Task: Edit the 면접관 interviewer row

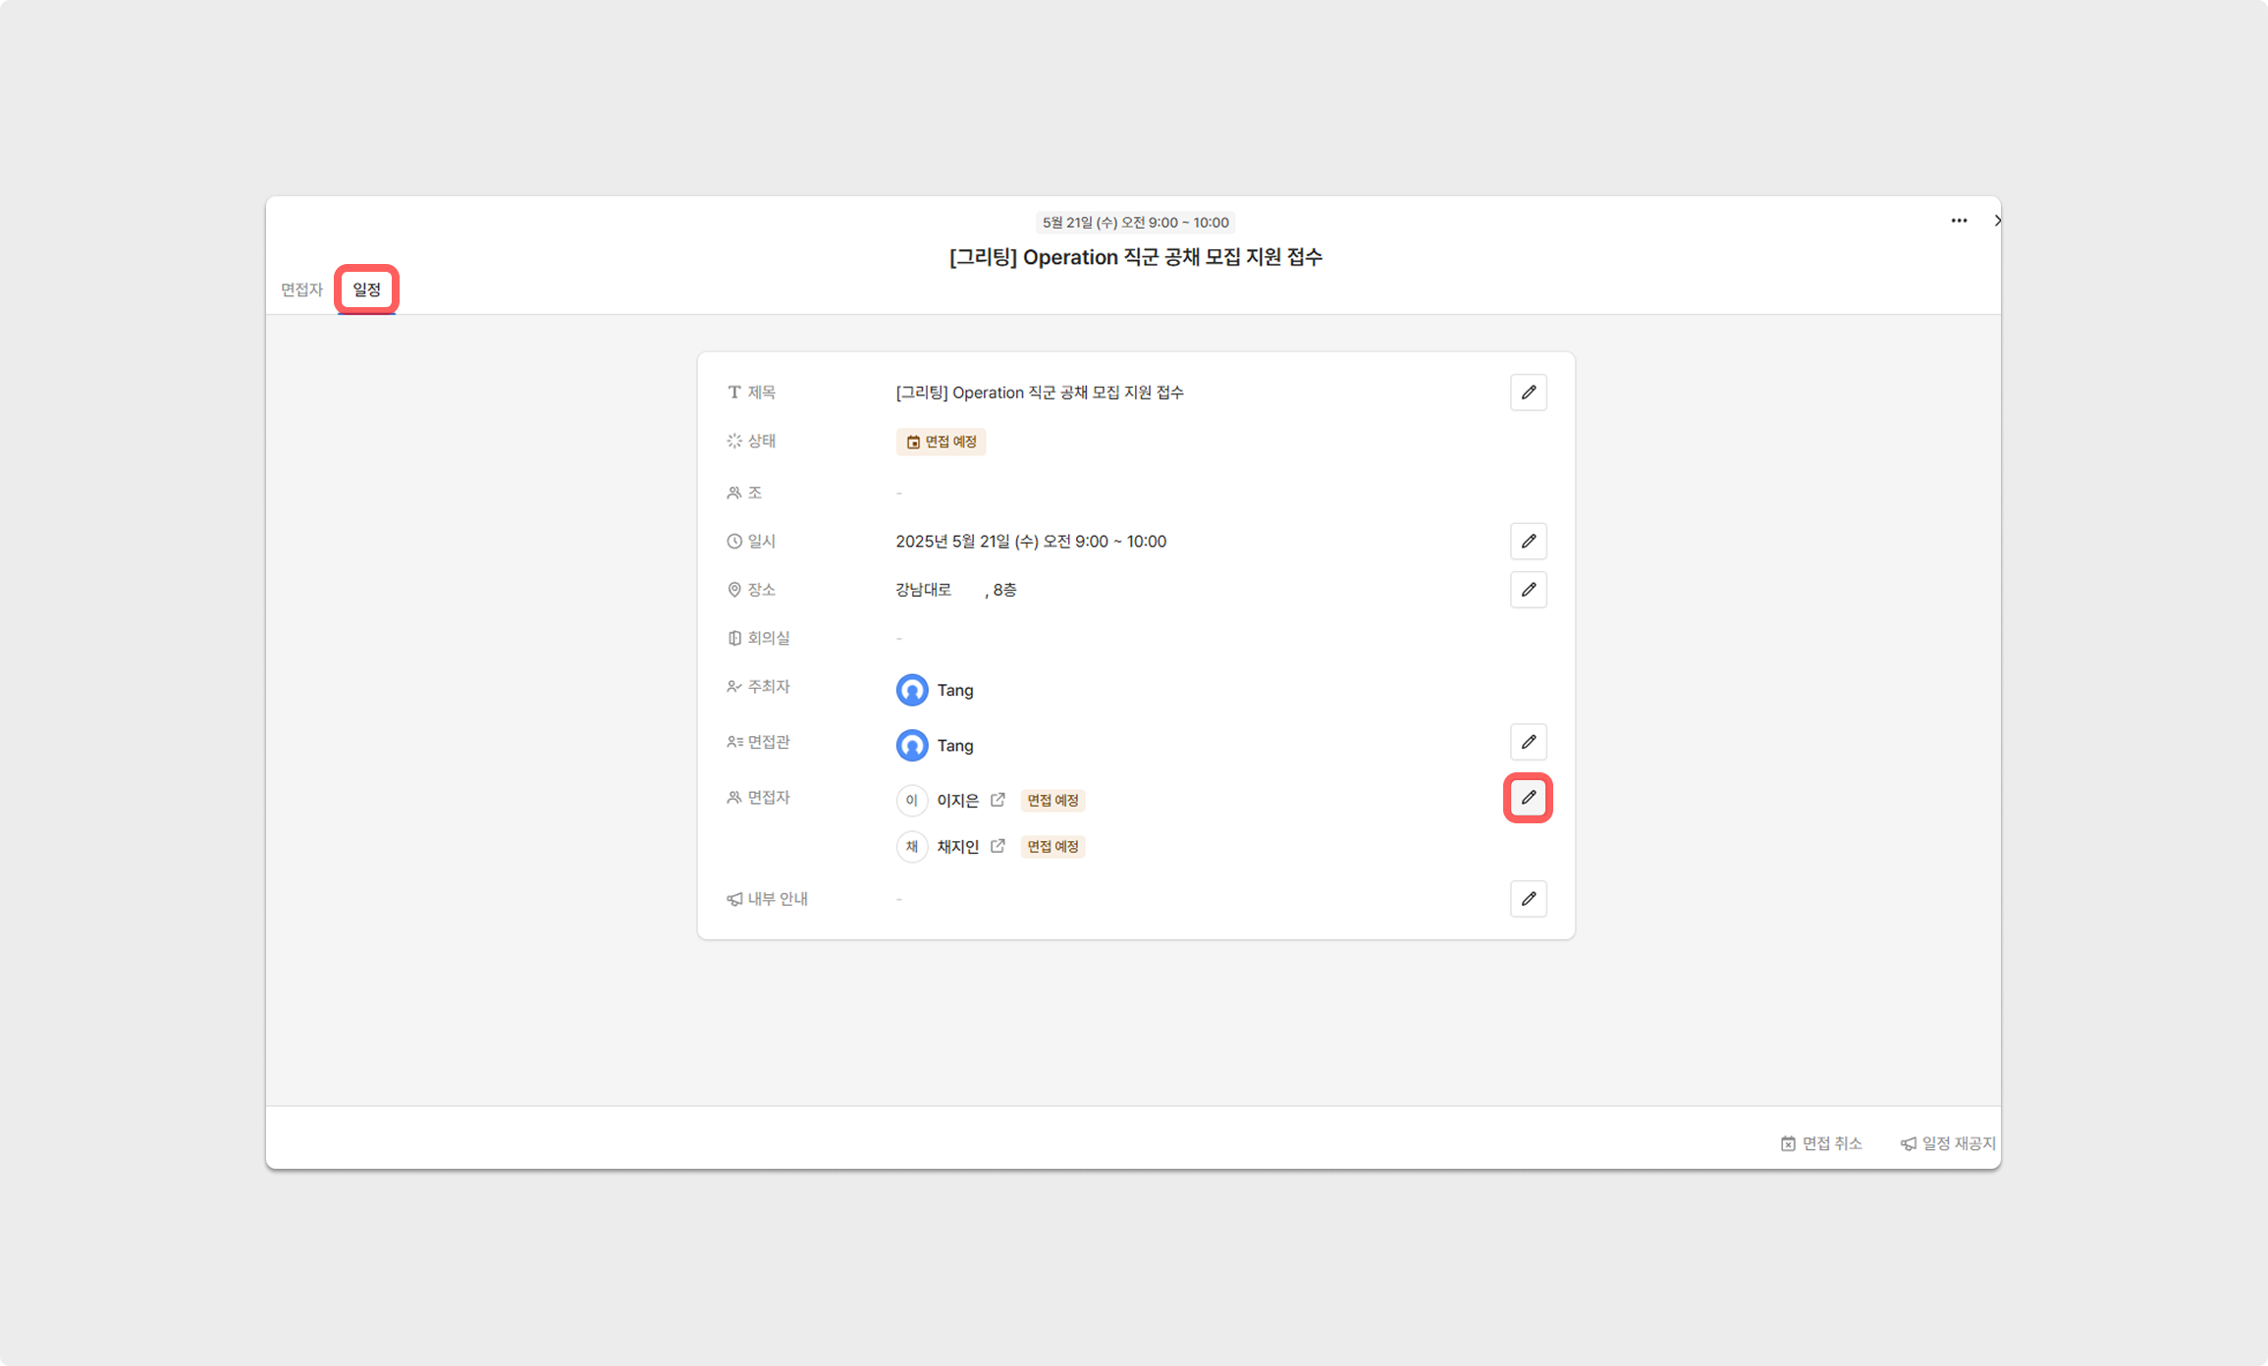Action: coord(1528,742)
